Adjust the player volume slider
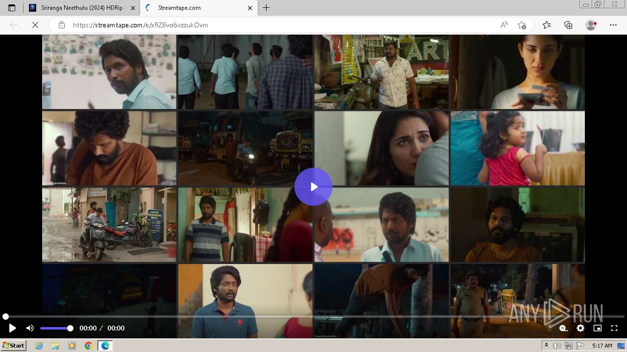The height and width of the screenshot is (352, 627). (x=56, y=328)
